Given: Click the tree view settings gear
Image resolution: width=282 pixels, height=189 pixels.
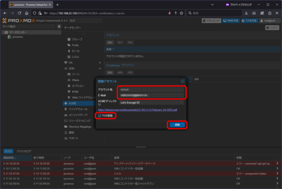Looking at the screenshot, I should [59, 27].
